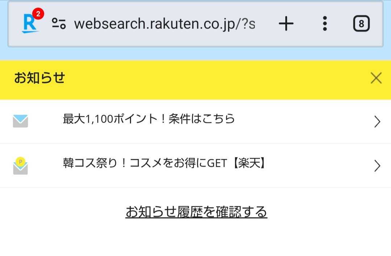Tap the red notification badge showing 2
391x256 pixels.
(38, 14)
